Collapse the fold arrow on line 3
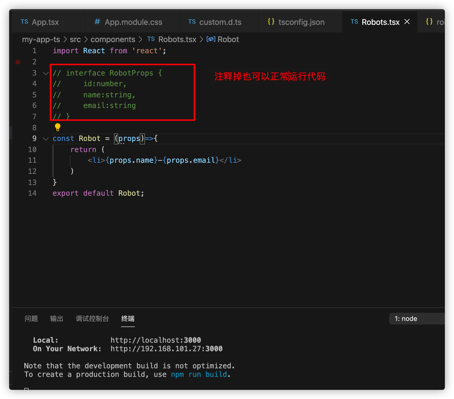 (46, 73)
